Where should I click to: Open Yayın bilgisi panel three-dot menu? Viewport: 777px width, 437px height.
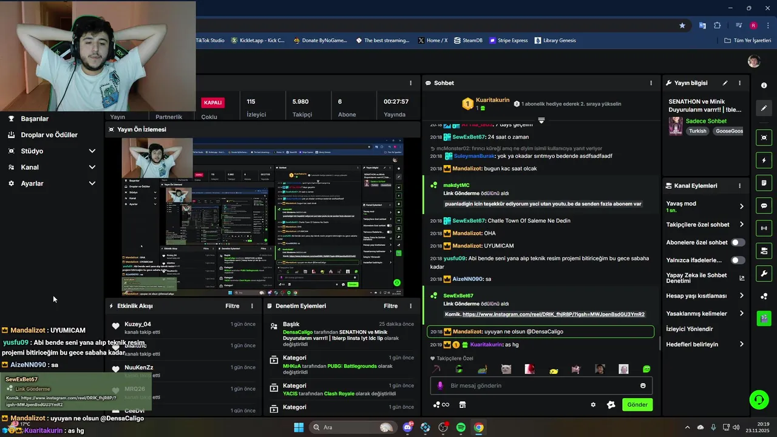coord(739,83)
